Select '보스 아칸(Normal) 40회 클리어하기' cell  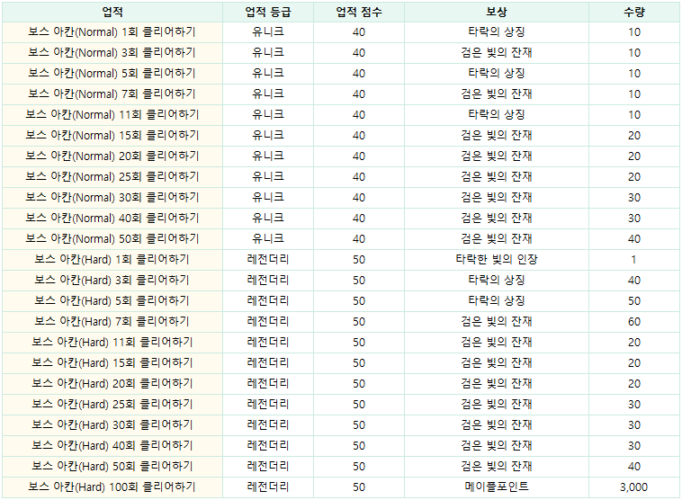pyautogui.click(x=112, y=218)
